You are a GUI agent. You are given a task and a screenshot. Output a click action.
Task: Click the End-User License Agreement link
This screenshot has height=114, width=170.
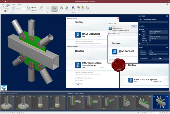pos(84,79)
